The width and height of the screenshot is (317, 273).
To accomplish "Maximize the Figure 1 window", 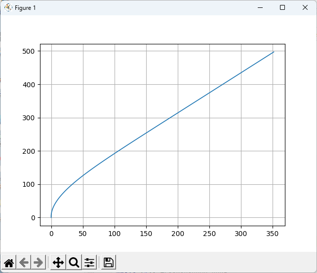I will (x=282, y=7).
